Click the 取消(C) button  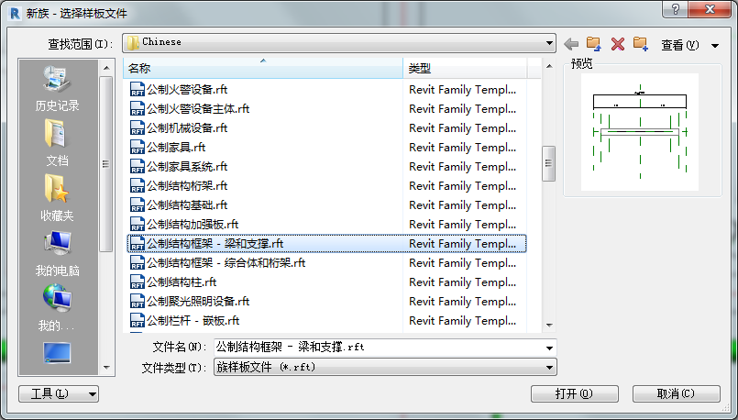676,393
